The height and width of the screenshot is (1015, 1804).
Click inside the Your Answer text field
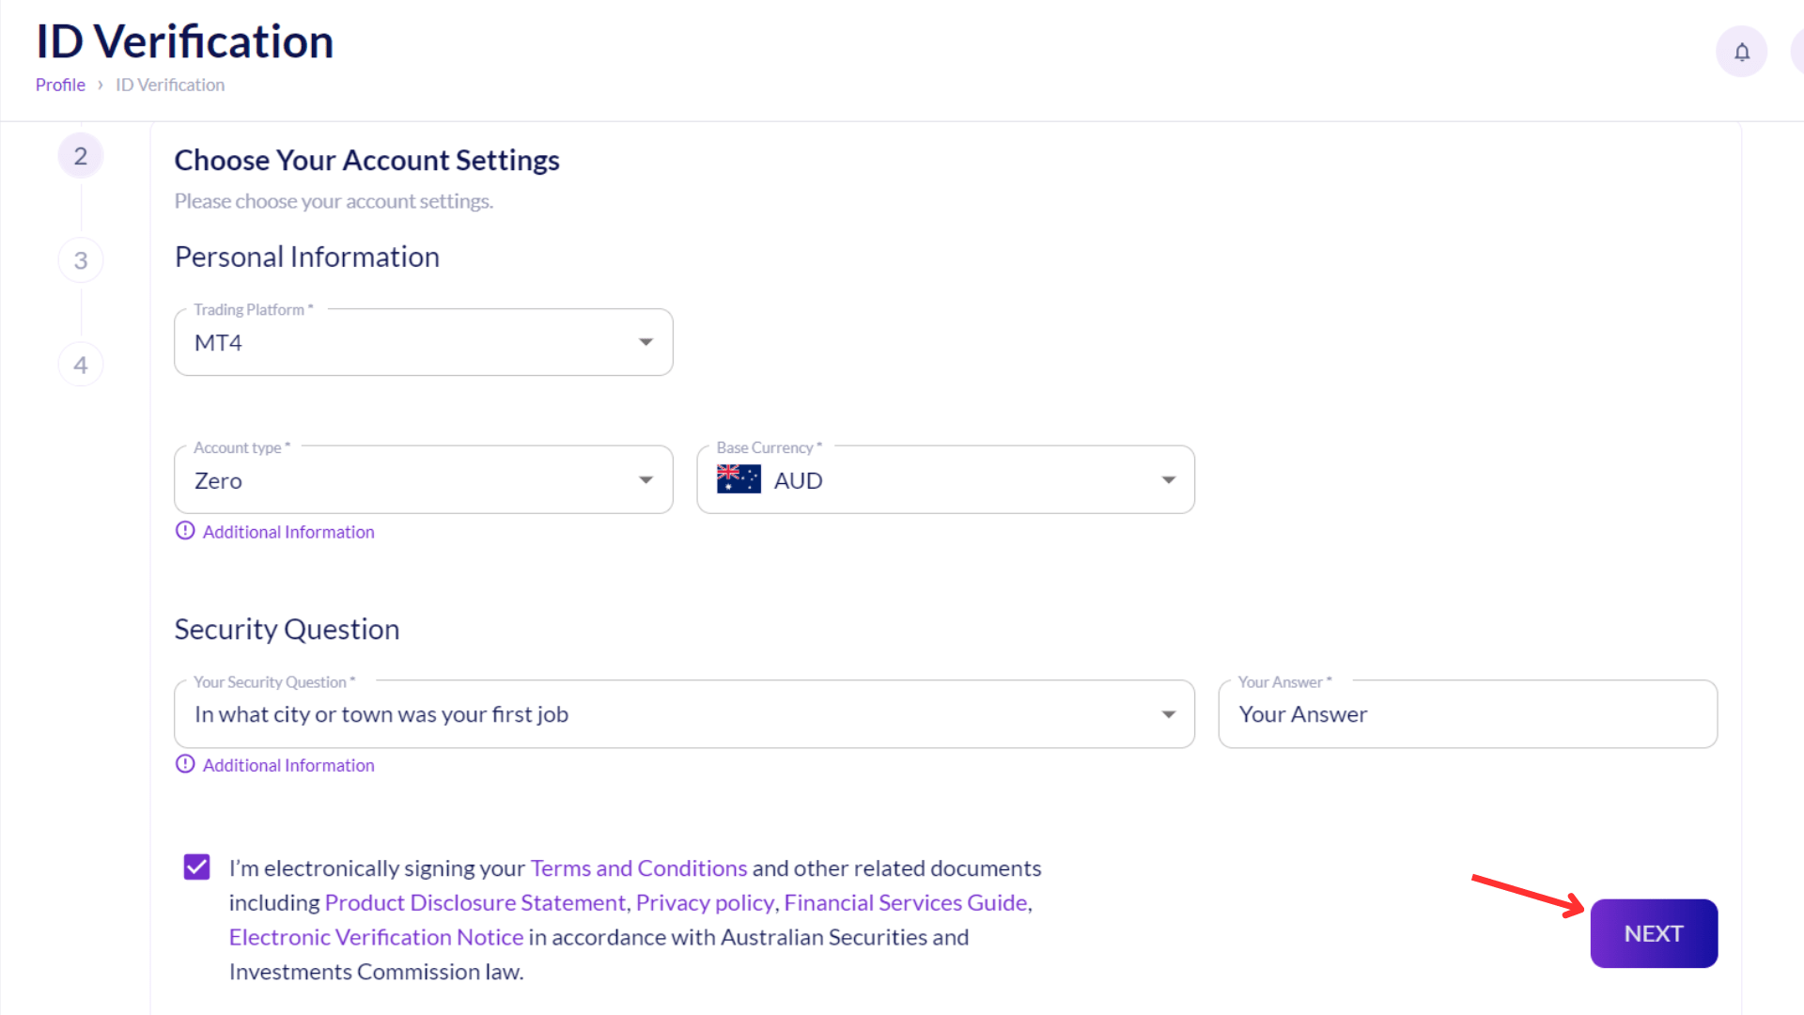pyautogui.click(x=1466, y=713)
